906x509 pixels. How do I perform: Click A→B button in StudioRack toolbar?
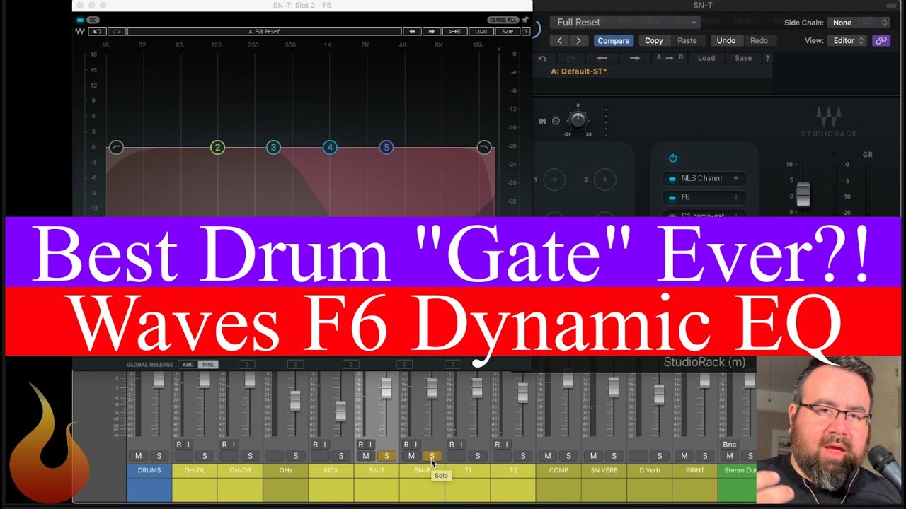[670, 58]
